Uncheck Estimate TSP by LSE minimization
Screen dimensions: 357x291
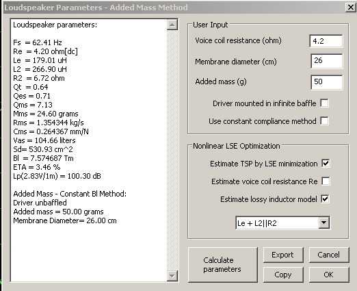point(326,163)
